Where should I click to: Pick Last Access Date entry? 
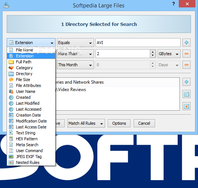click(31, 127)
